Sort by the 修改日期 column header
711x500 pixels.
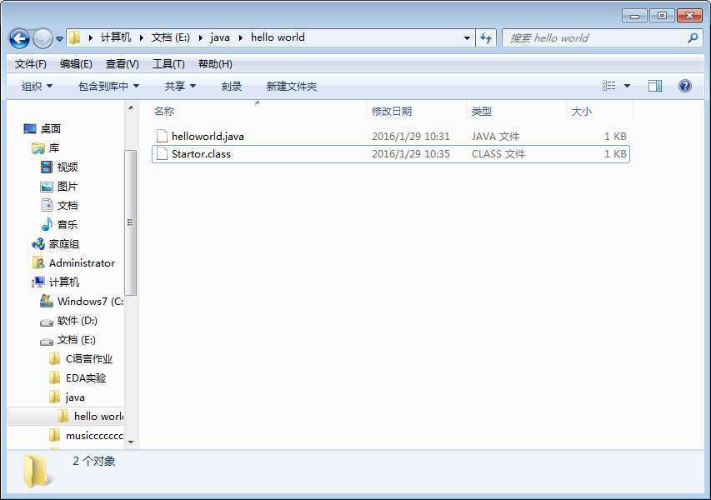tap(416, 112)
